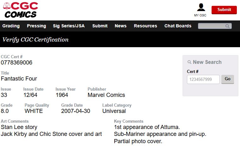Open the Grading menu
This screenshot has width=240, height=151.
[11, 26]
